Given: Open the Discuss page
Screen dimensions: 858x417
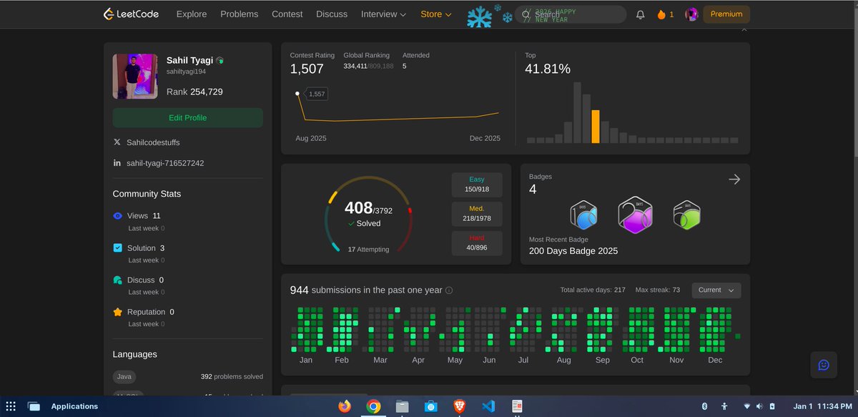Looking at the screenshot, I should click(332, 14).
